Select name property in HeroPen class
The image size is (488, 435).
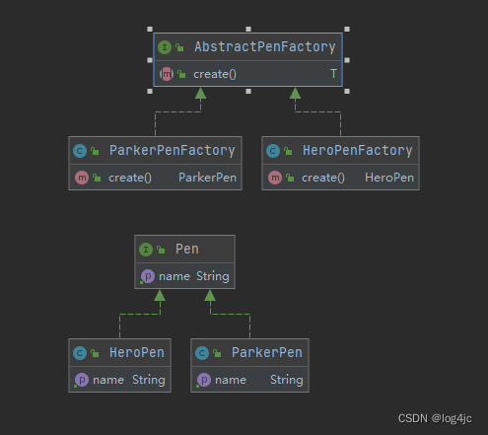(x=108, y=380)
